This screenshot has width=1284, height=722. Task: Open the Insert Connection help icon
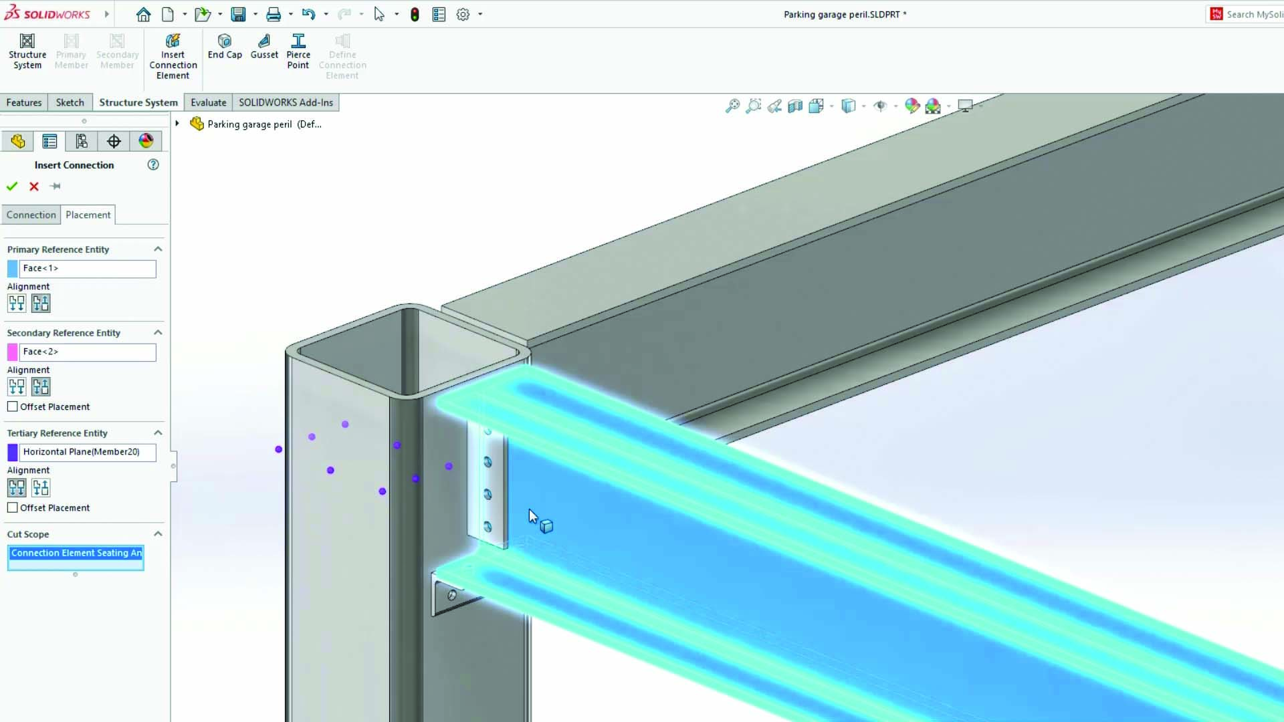pos(153,164)
